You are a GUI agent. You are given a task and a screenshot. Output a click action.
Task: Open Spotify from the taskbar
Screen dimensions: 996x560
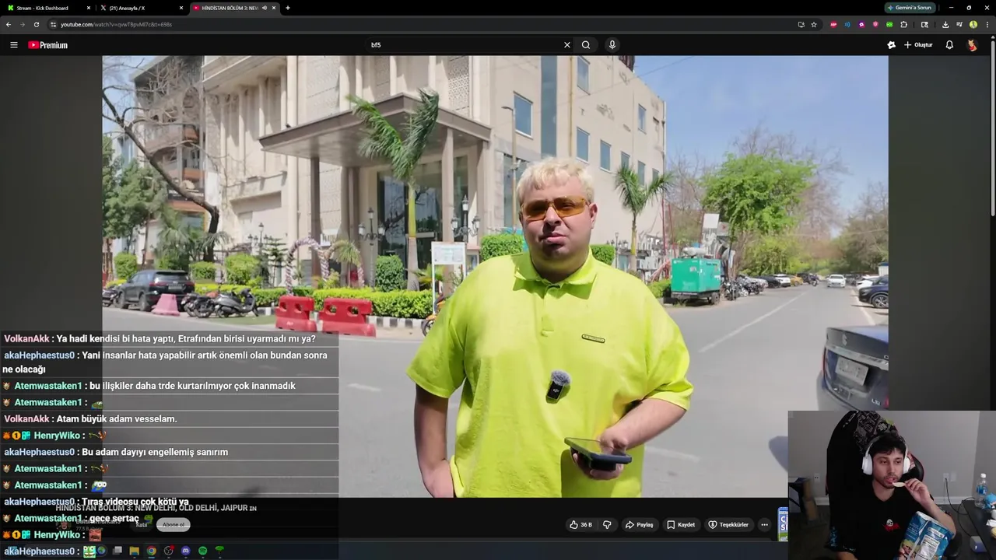tap(202, 551)
